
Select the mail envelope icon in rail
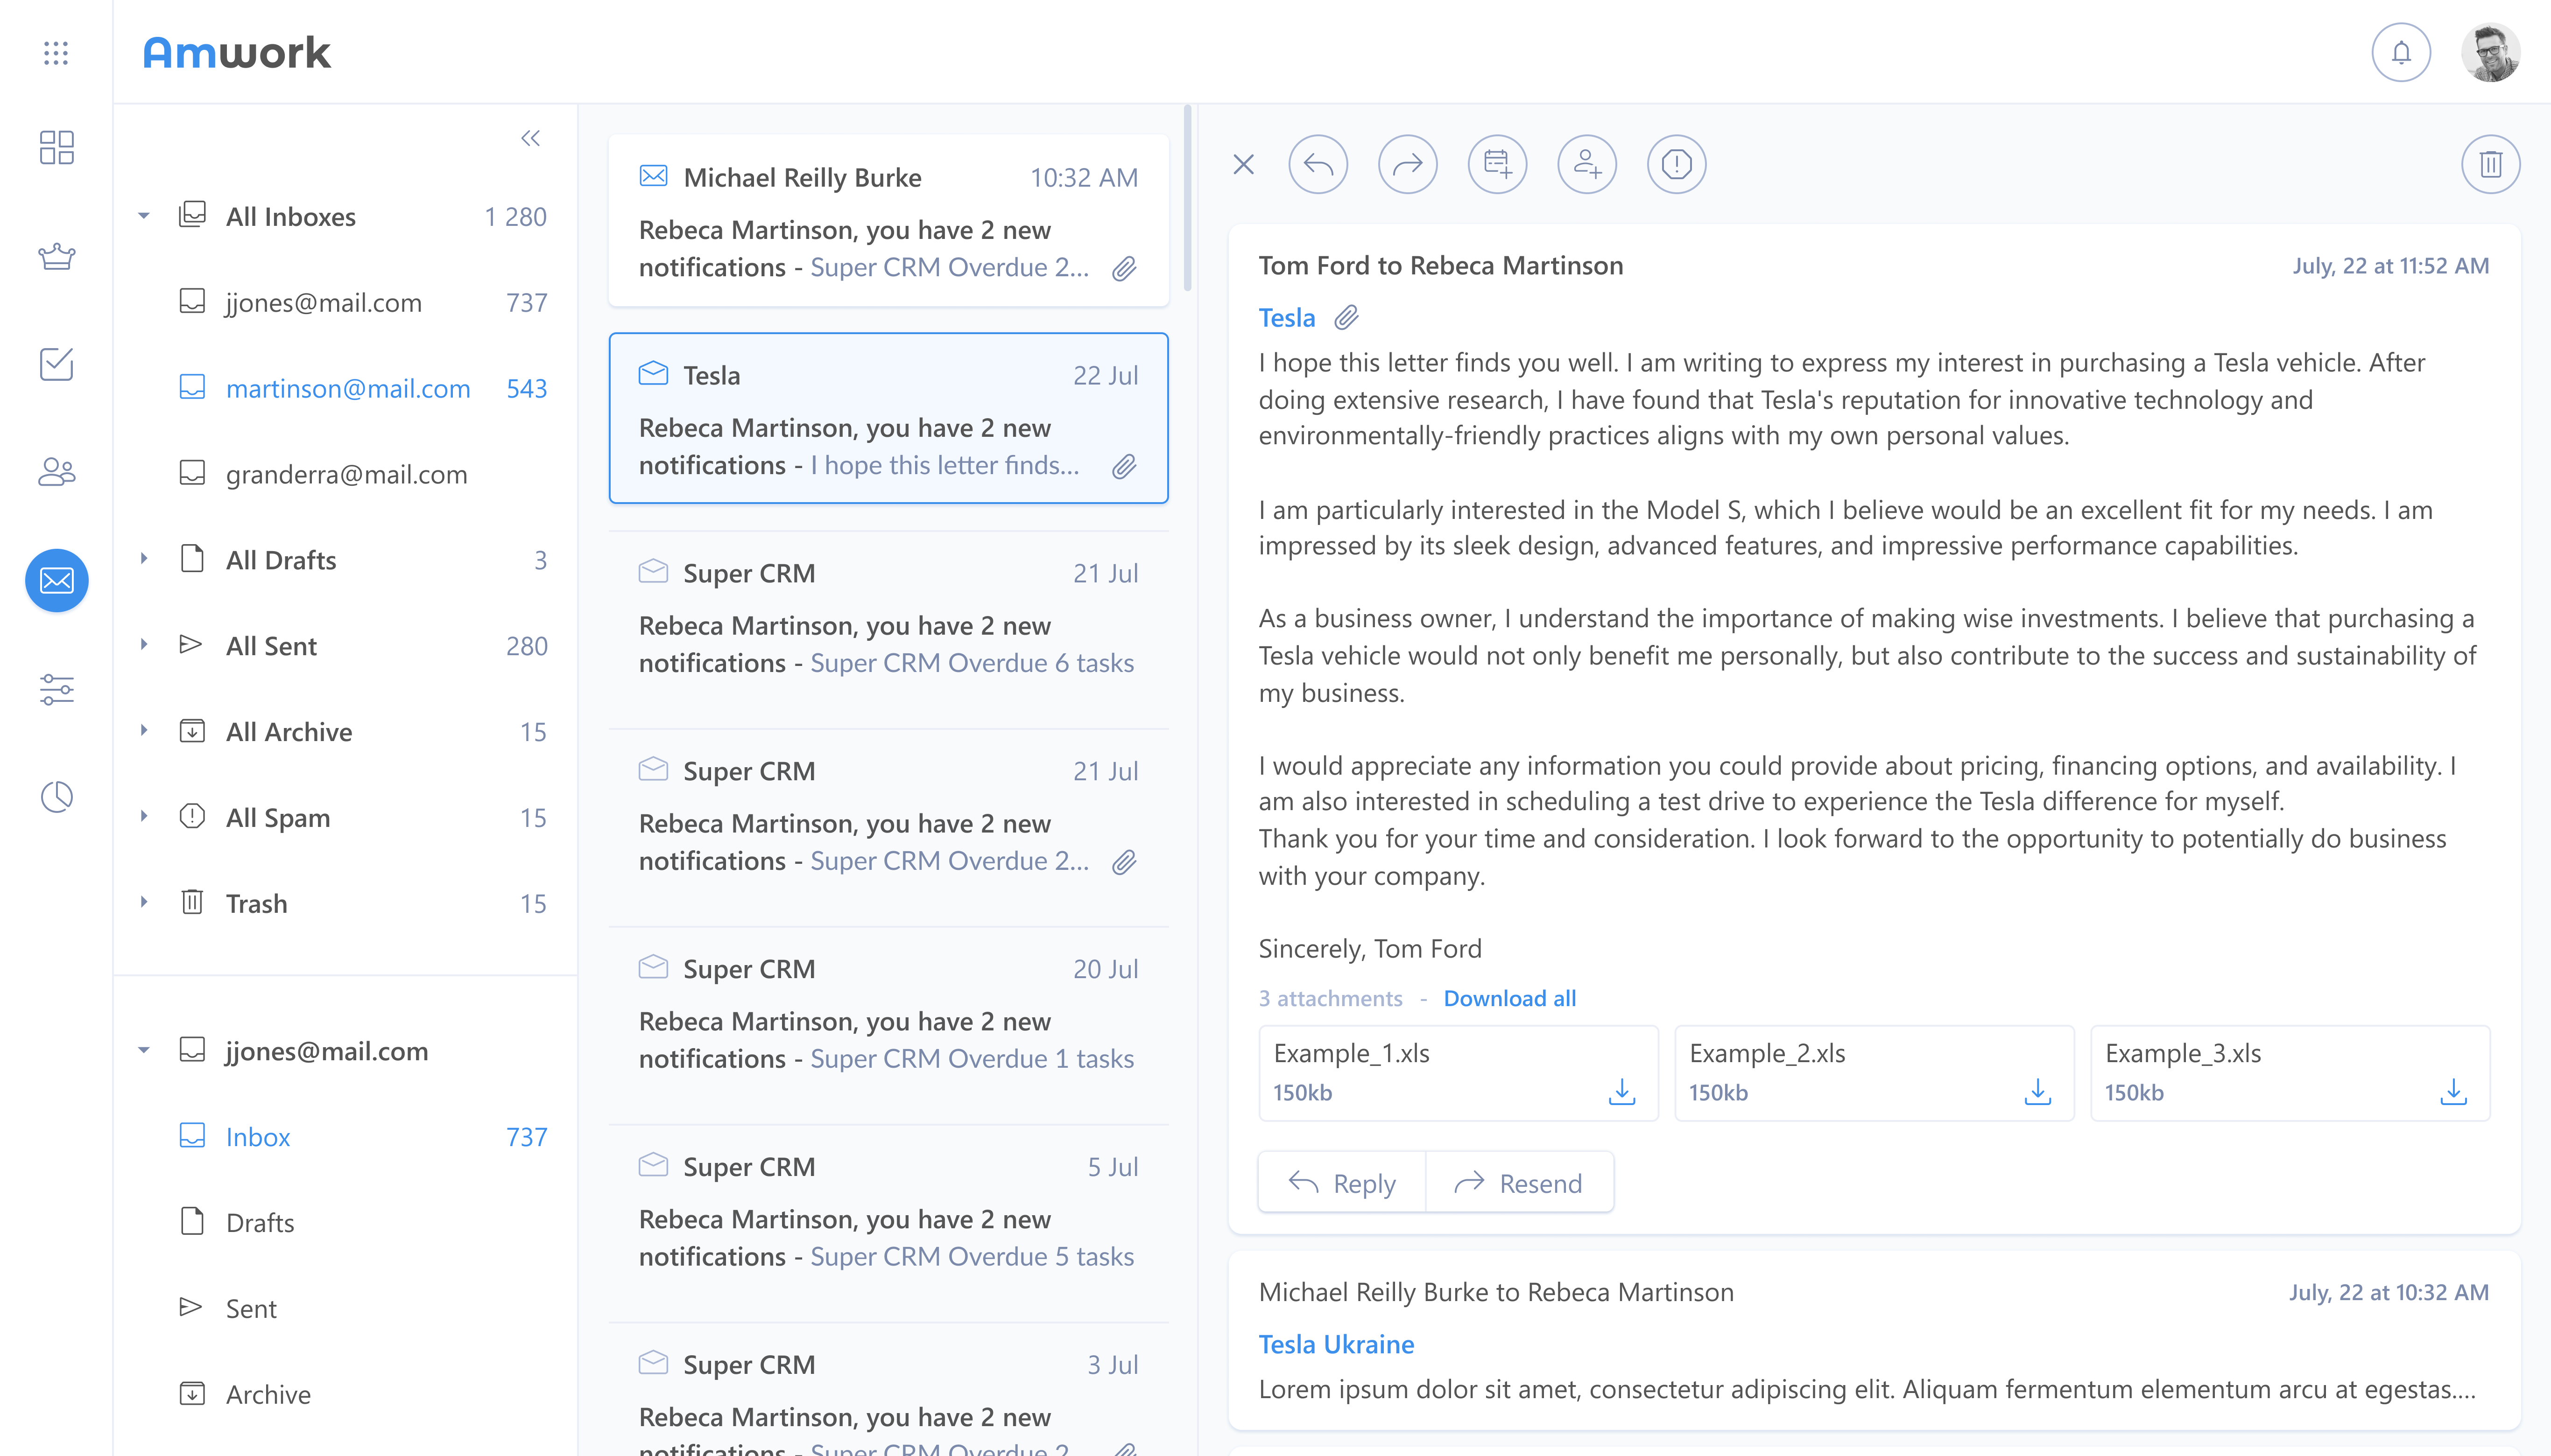coord(56,580)
